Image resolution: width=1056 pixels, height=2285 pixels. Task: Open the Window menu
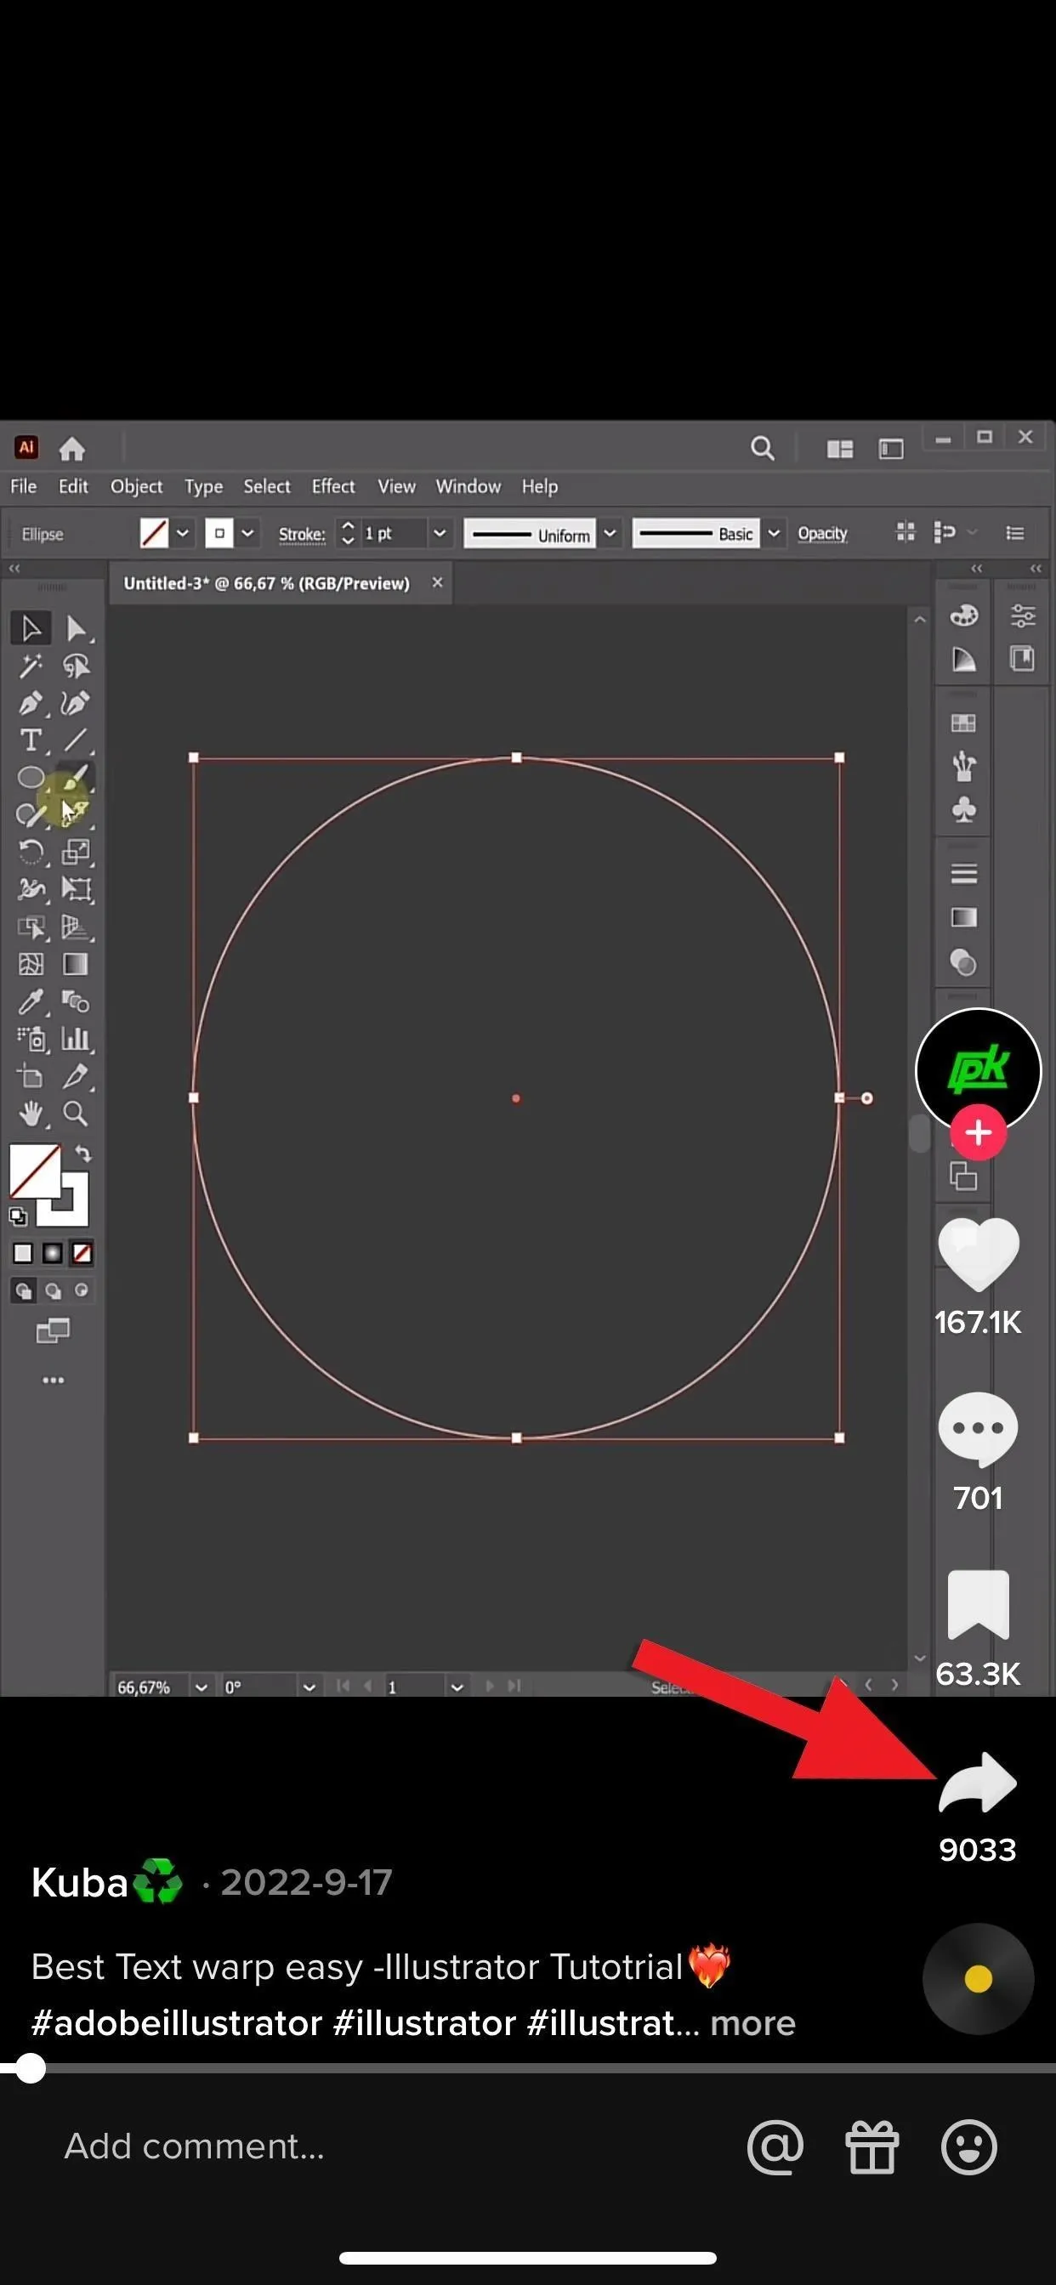point(468,486)
